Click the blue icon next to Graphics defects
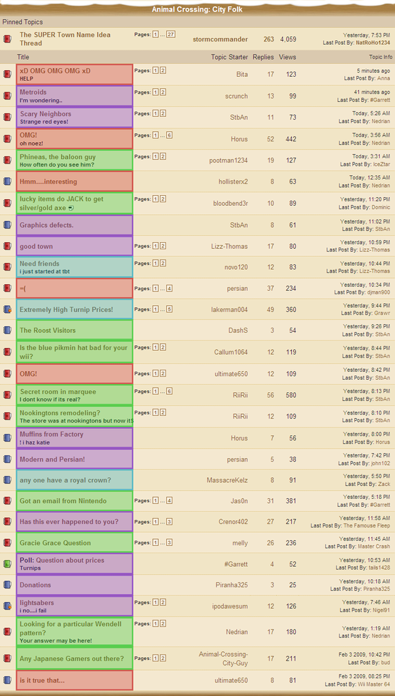Viewport: 395px width, 696px height. coord(7,225)
